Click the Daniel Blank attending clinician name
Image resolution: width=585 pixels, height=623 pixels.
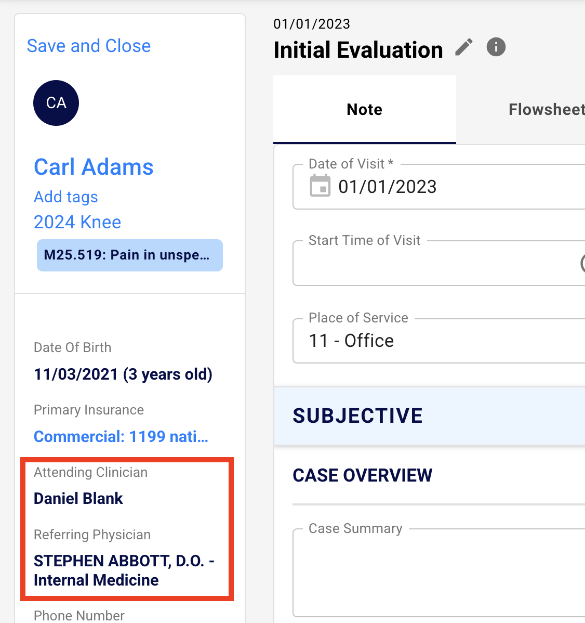coord(78,498)
